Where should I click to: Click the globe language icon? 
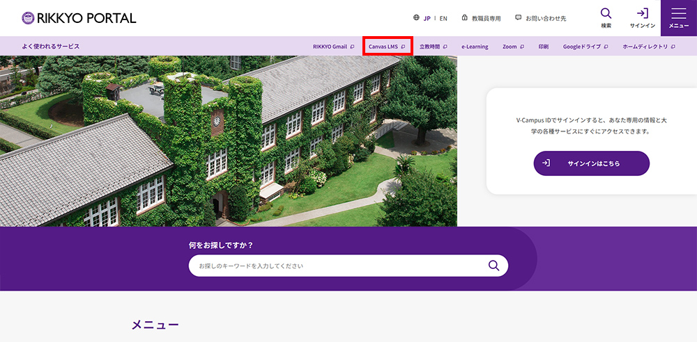416,18
